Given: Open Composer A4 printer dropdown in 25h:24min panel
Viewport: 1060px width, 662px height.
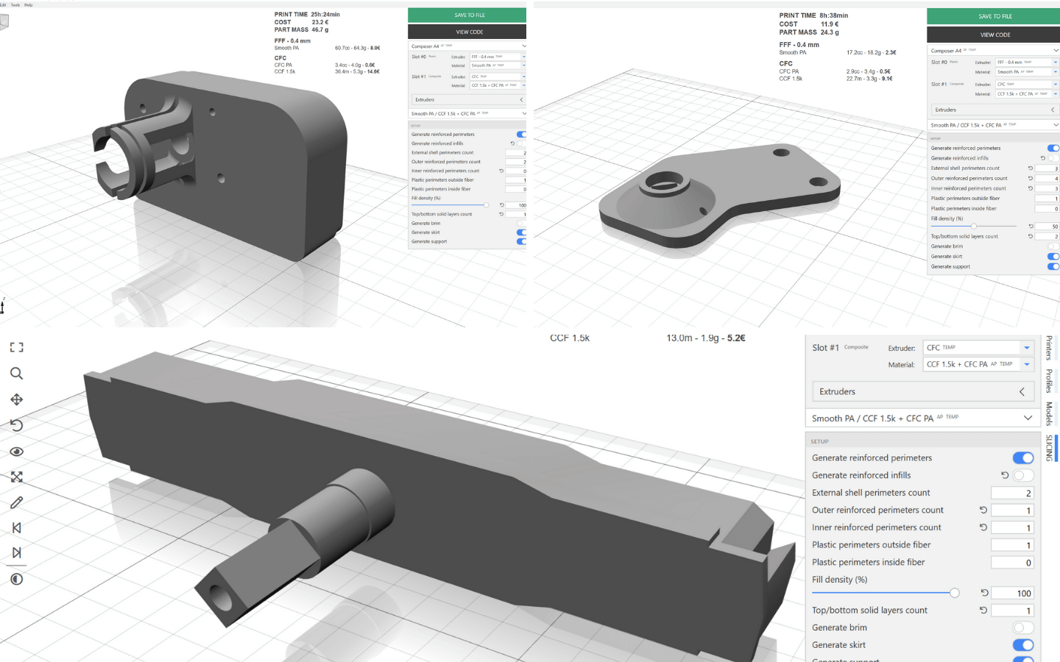Looking at the screenshot, I should [x=467, y=46].
